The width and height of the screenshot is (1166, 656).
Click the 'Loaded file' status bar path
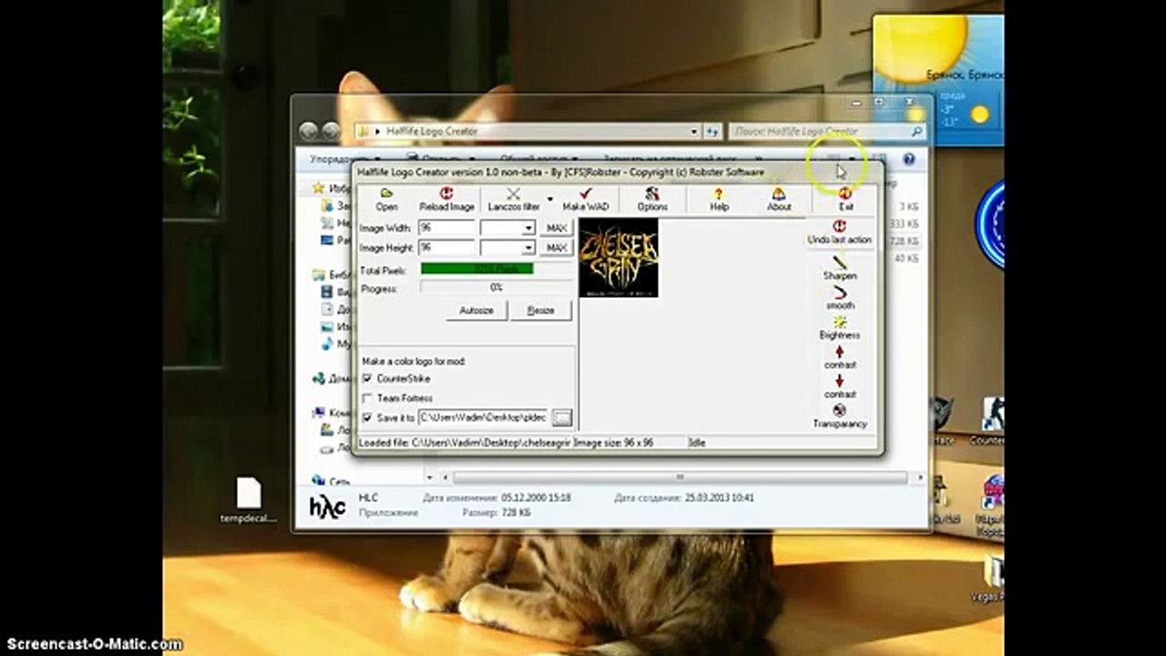(465, 443)
